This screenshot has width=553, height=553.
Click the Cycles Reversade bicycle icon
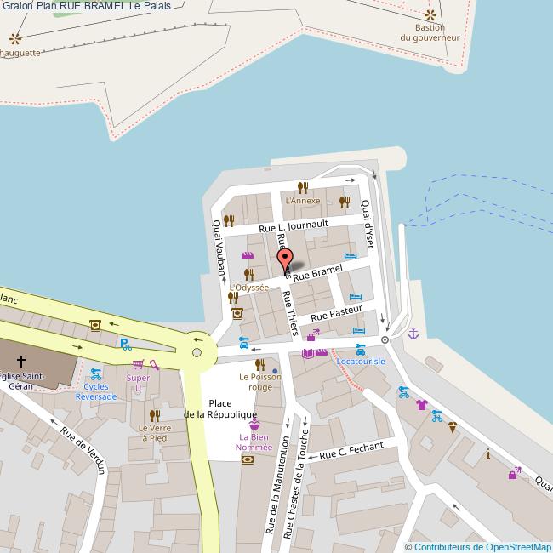tap(95, 373)
